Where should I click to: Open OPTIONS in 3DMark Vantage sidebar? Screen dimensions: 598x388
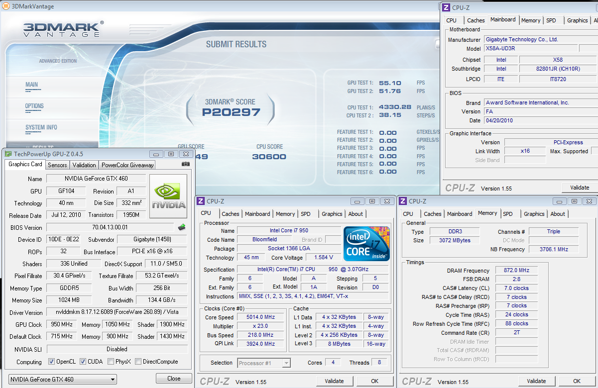click(x=34, y=106)
